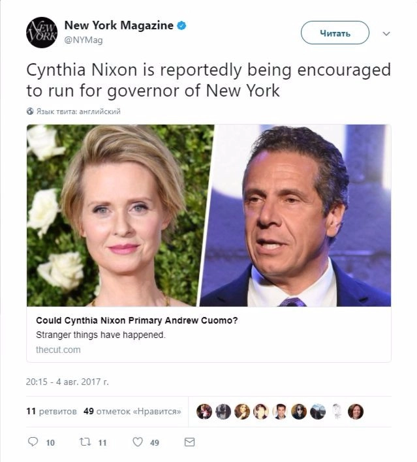Click the envelope direct message icon

[189, 442]
